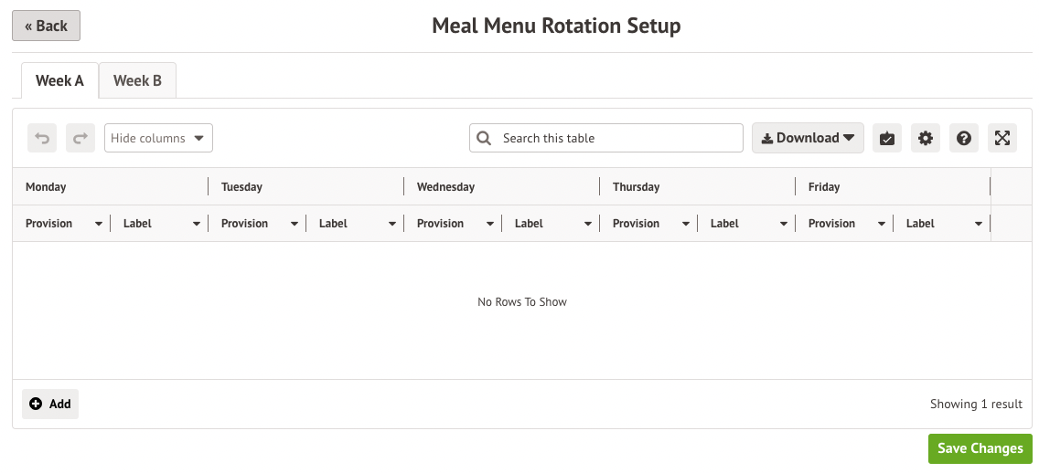Open Monday Provision column menu arrow
This screenshot has width=1039, height=473.
(x=99, y=224)
